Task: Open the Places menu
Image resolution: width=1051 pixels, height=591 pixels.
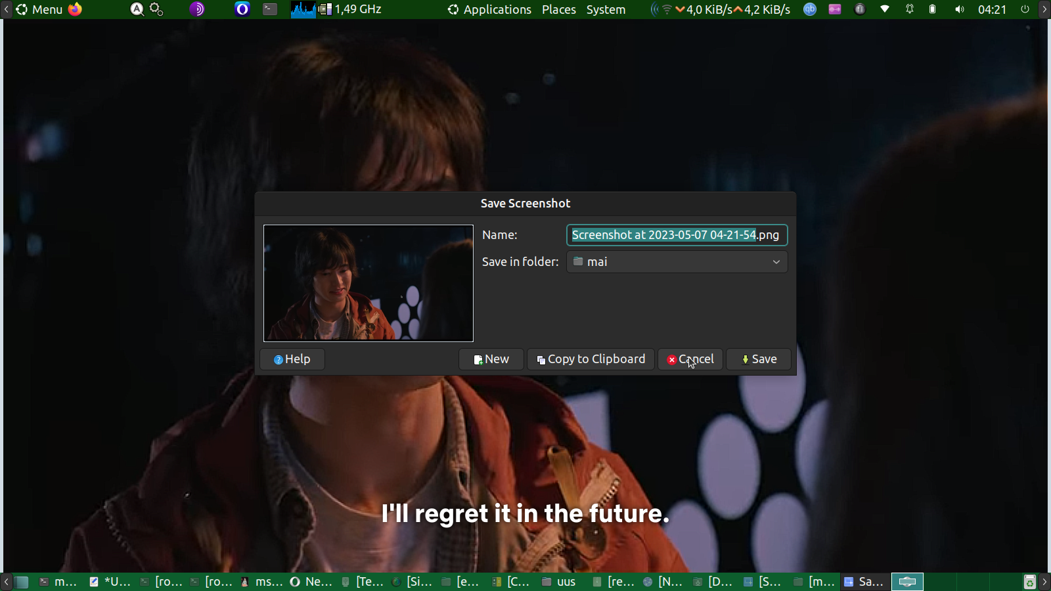Action: pos(559,9)
